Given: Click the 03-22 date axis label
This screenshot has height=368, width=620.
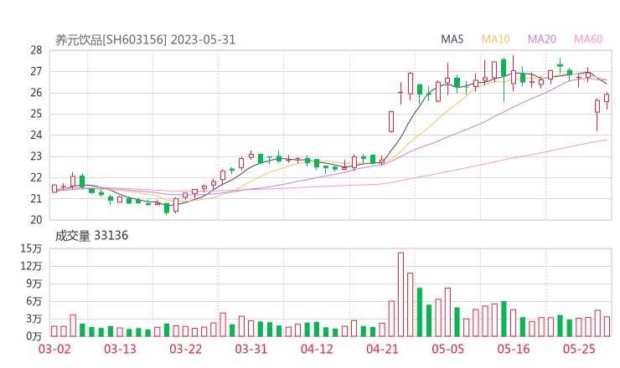Looking at the screenshot, I should [186, 349].
